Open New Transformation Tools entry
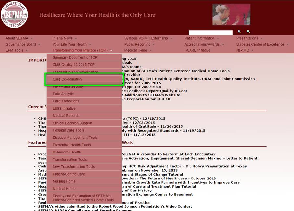294x211 pixels. tap(84, 167)
